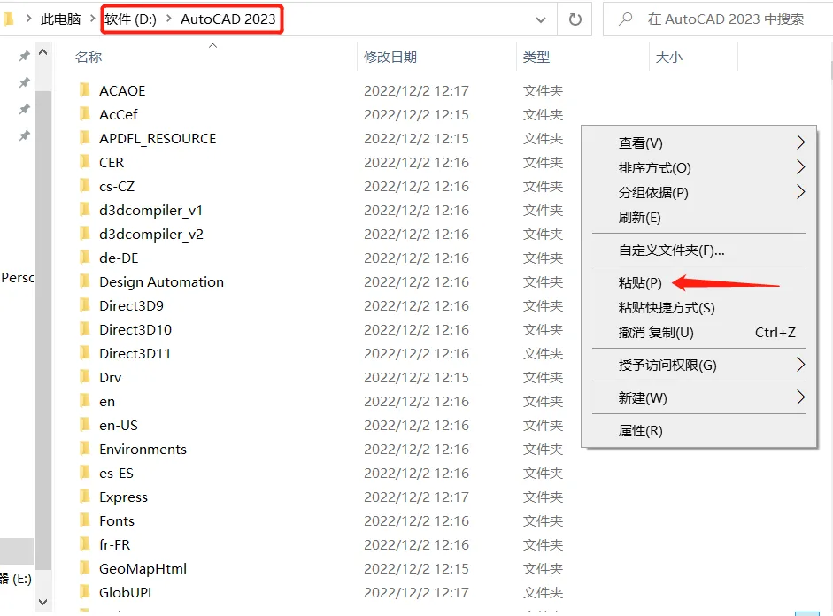
Task: Sort files by the 修改日期 column header
Action: (390, 57)
